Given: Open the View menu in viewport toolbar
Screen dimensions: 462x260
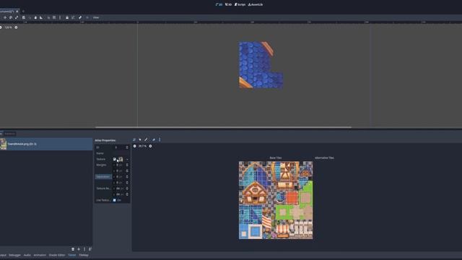Looking at the screenshot, I should tap(96, 17).
